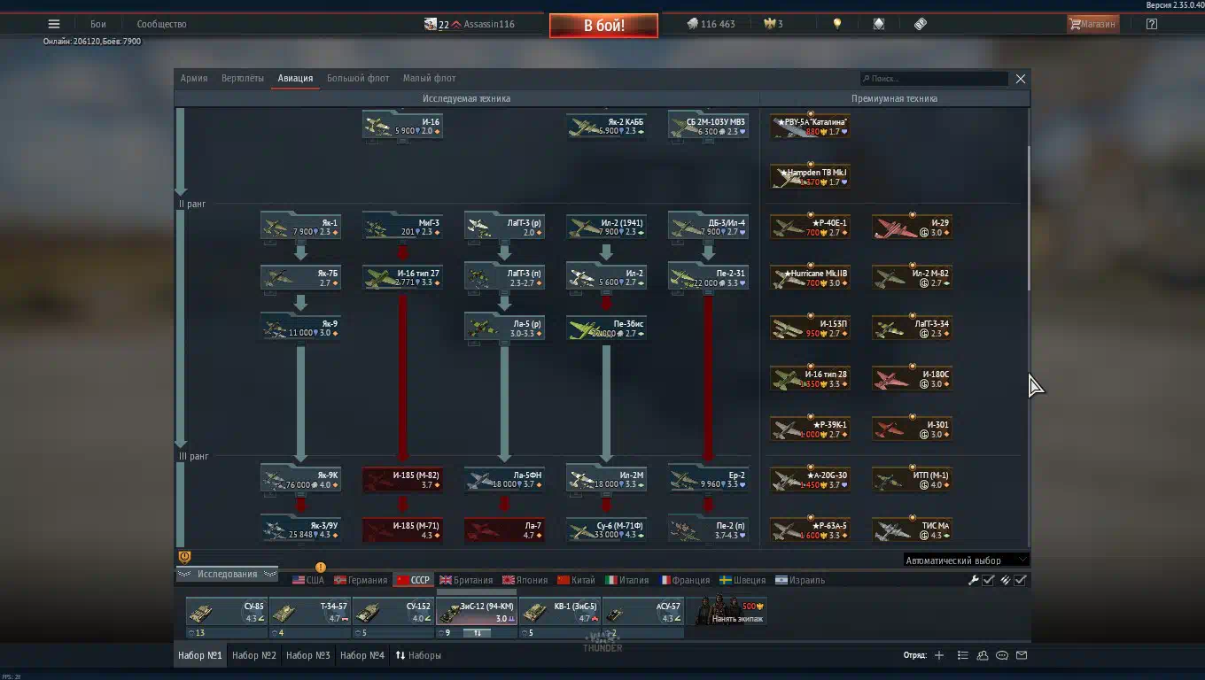Viewport: 1205px width, 680px height.
Task: Toggle the checkbox next to ammo icon
Action: coord(1021,580)
